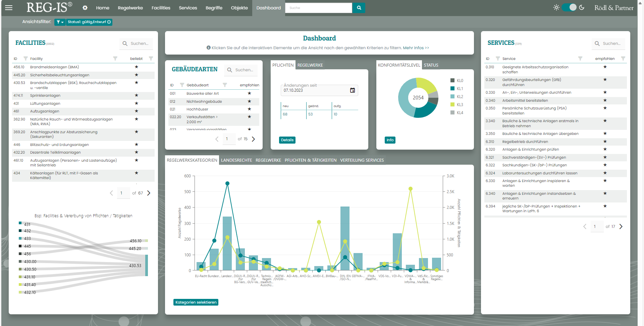Click the filter icon beside Facility column

115,59
